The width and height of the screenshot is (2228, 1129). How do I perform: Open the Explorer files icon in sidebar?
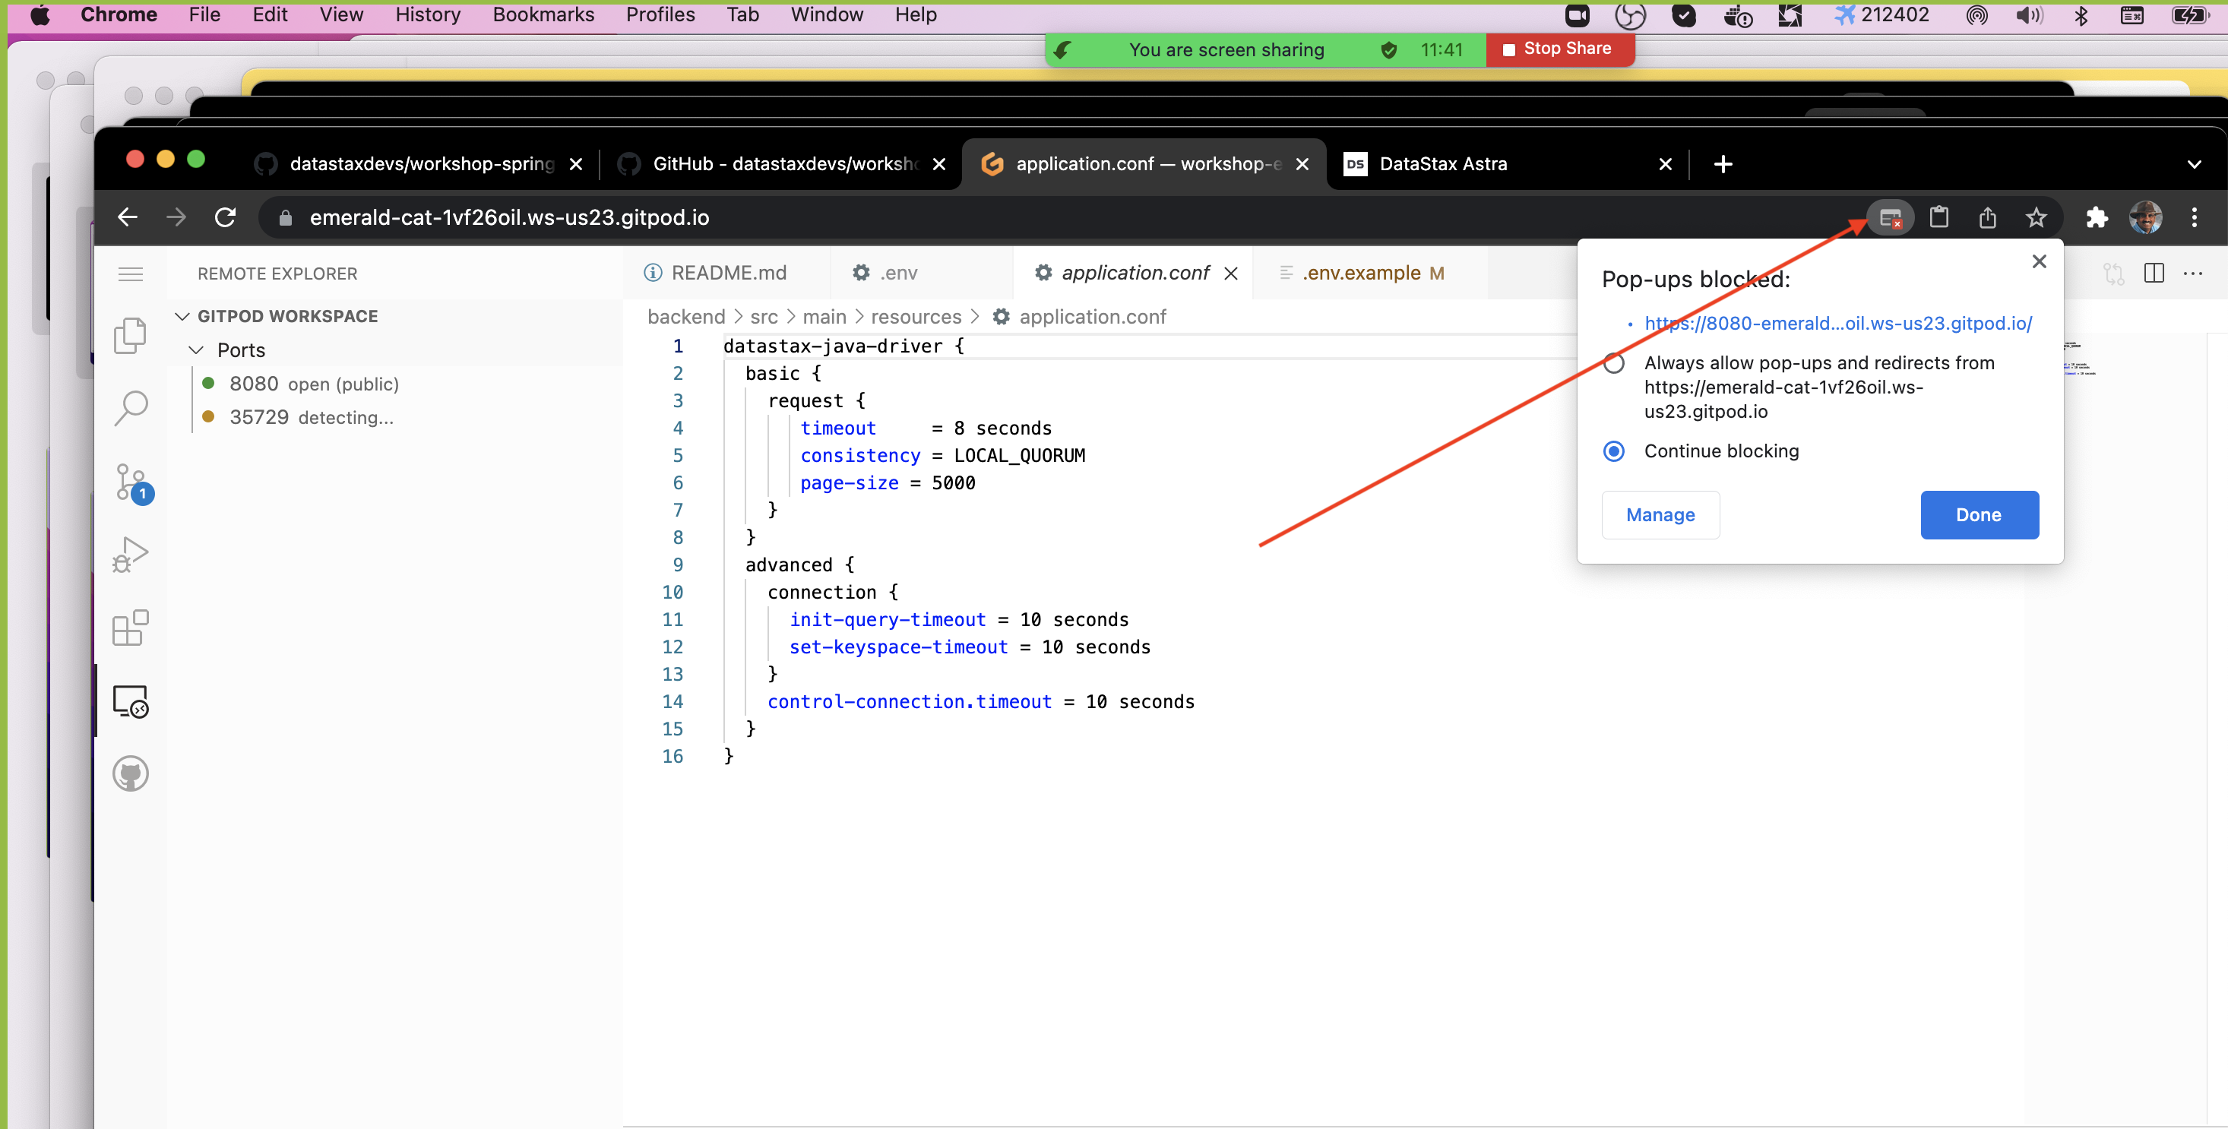(x=131, y=335)
